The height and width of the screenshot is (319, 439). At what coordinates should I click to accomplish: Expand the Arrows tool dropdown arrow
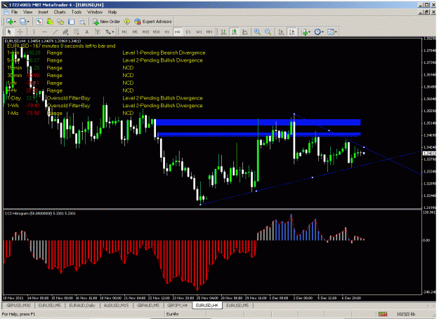(113, 32)
